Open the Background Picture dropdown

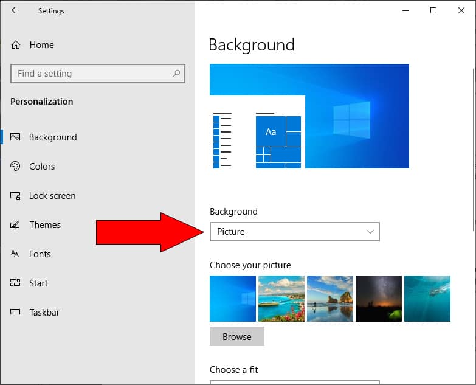pyautogui.click(x=294, y=232)
